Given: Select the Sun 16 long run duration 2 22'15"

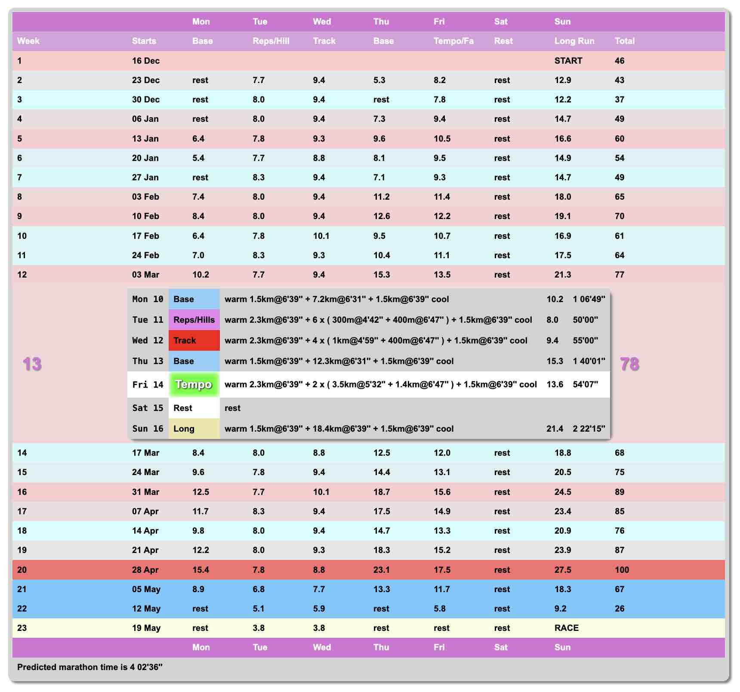Looking at the screenshot, I should click(589, 429).
